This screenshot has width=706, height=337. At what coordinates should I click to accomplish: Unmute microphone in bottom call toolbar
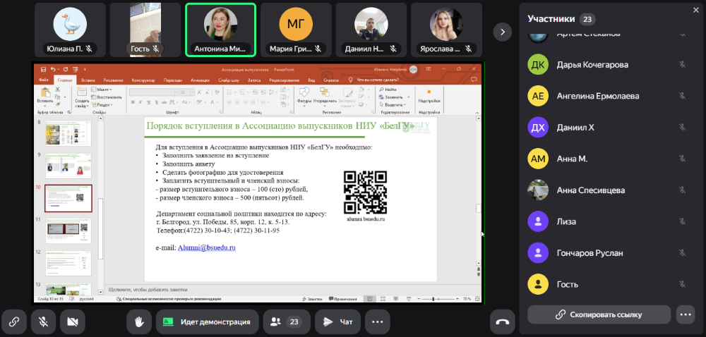click(x=43, y=321)
